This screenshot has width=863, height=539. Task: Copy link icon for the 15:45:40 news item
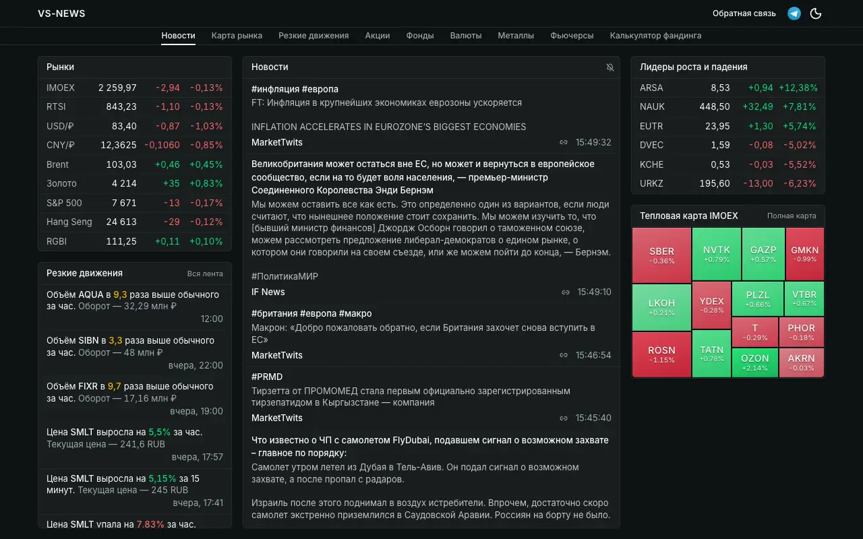click(x=564, y=418)
